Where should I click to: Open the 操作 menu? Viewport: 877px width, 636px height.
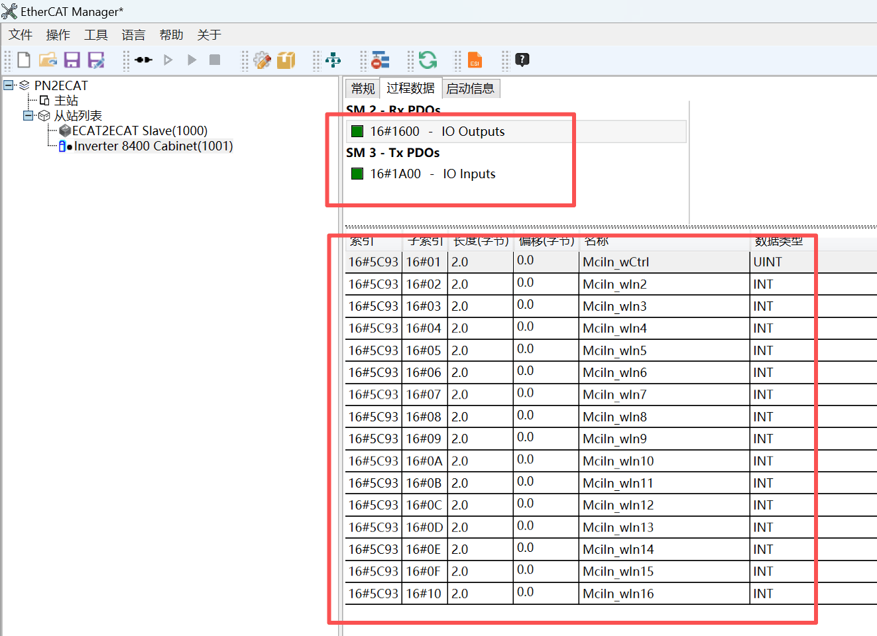[x=58, y=35]
